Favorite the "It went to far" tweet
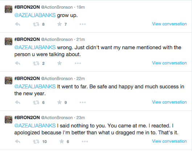This screenshot has width=192, height=151. [60, 102]
